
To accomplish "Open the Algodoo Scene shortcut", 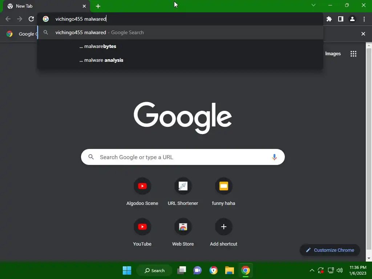I will pos(142,192).
